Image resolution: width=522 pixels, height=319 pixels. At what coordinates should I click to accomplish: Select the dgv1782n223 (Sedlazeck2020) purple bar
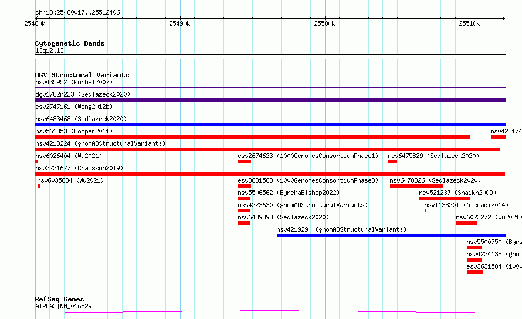click(270, 100)
